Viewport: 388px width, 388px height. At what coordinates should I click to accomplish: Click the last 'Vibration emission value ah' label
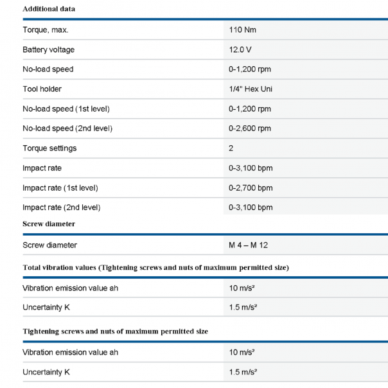click(70, 352)
